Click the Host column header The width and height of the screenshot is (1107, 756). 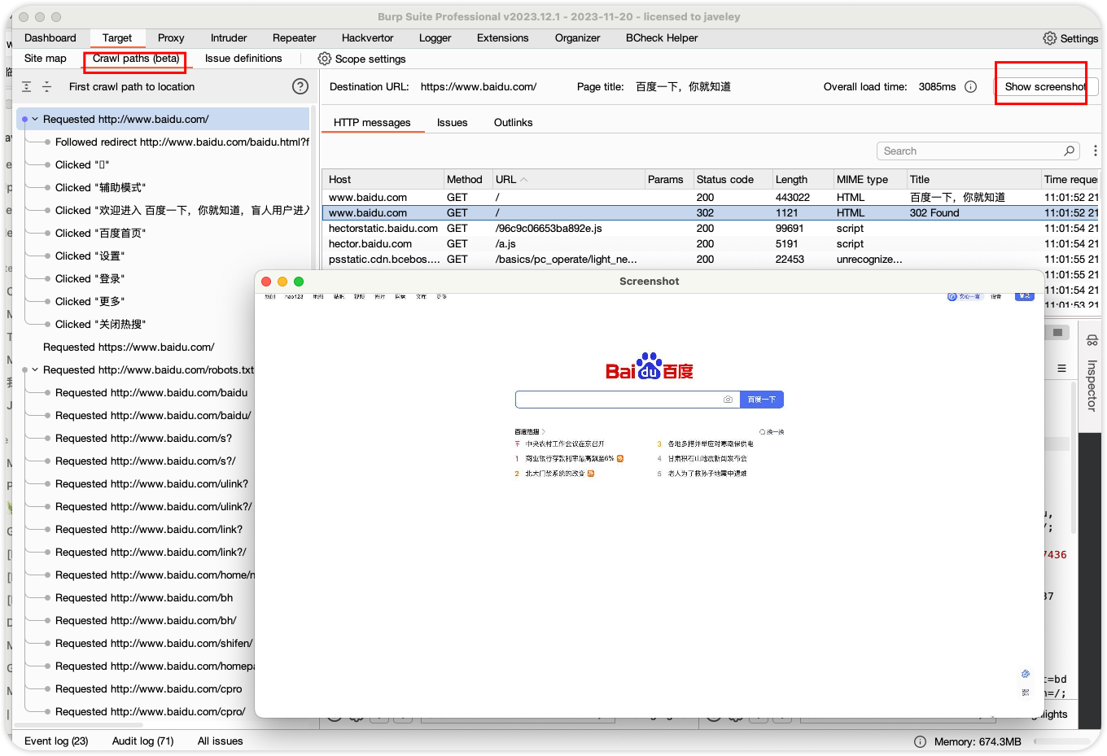[383, 180]
